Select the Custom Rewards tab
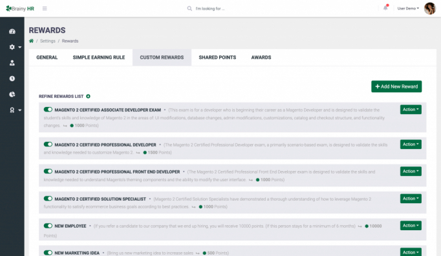This screenshot has height=256, width=441. coord(162,57)
